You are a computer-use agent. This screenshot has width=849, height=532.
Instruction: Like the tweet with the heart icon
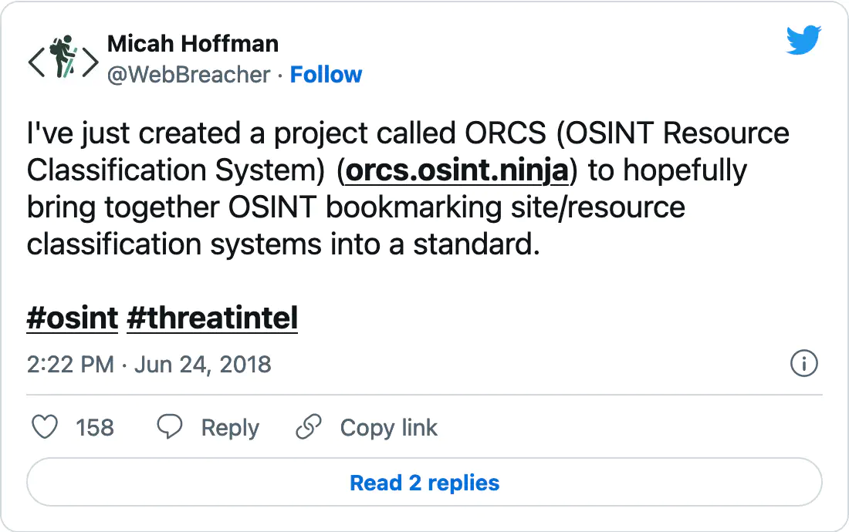pyautogui.click(x=45, y=427)
